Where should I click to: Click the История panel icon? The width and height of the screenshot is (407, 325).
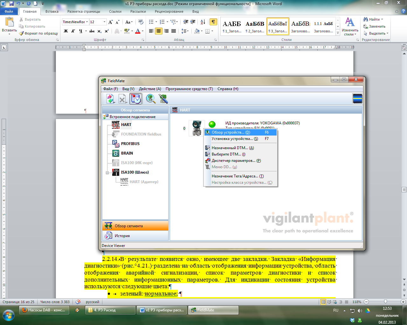(108, 236)
